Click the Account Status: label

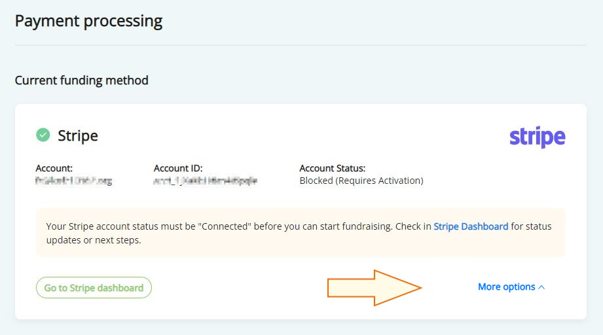click(332, 168)
